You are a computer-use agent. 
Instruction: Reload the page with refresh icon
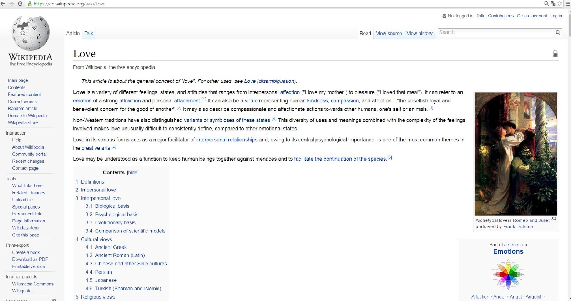20,4
